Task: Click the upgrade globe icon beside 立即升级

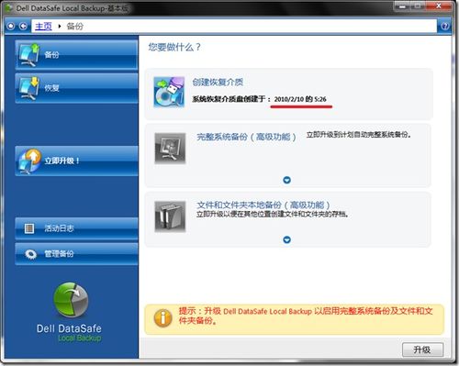Action: click(x=29, y=161)
